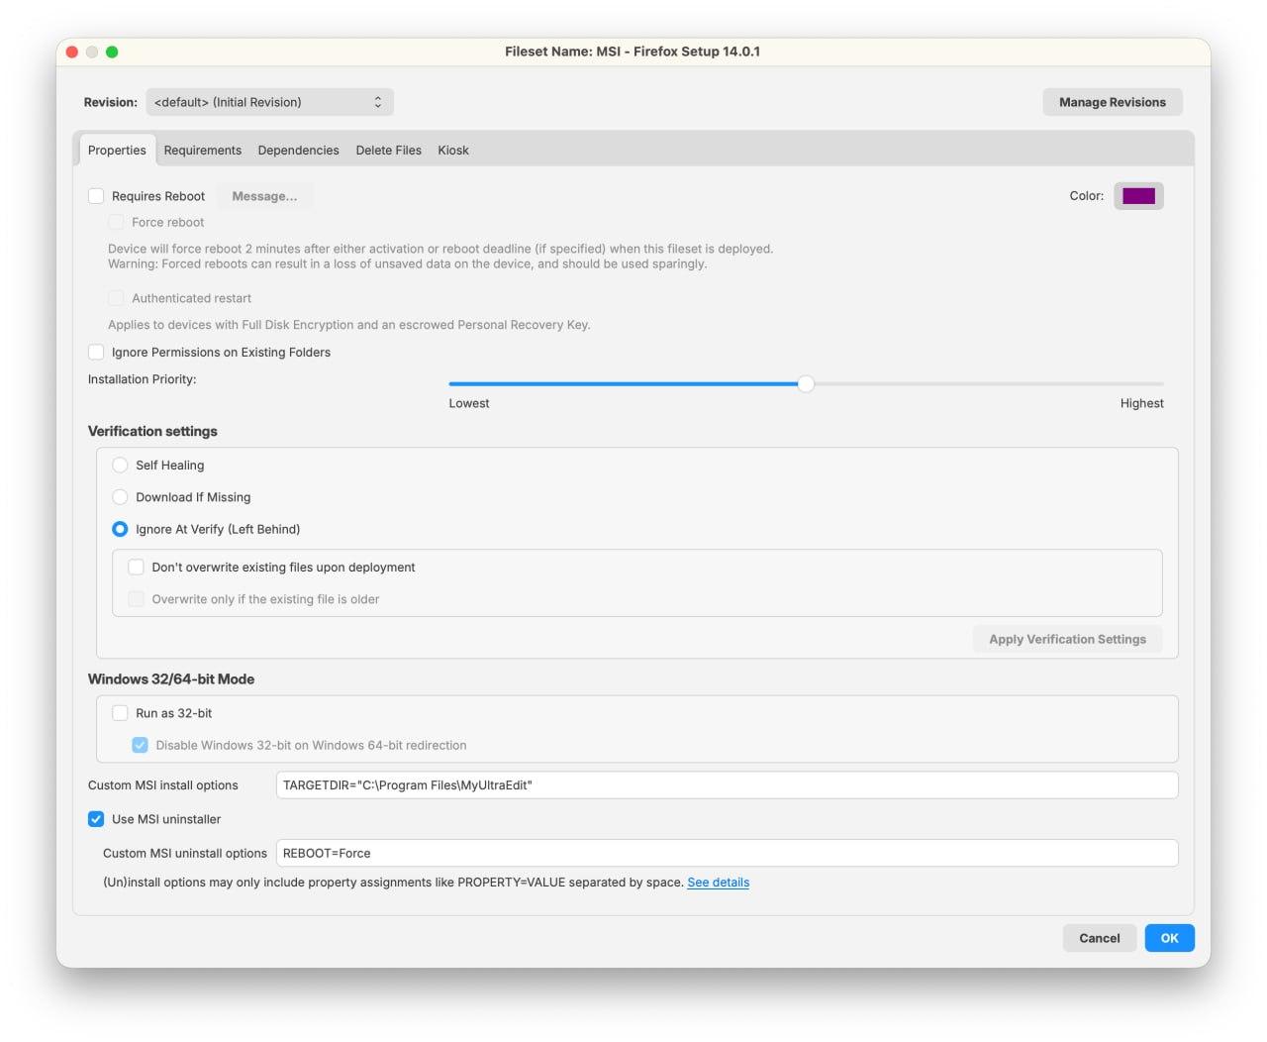Close the fileset window with red button
Viewport: 1267px width, 1042px height.
tap(72, 52)
